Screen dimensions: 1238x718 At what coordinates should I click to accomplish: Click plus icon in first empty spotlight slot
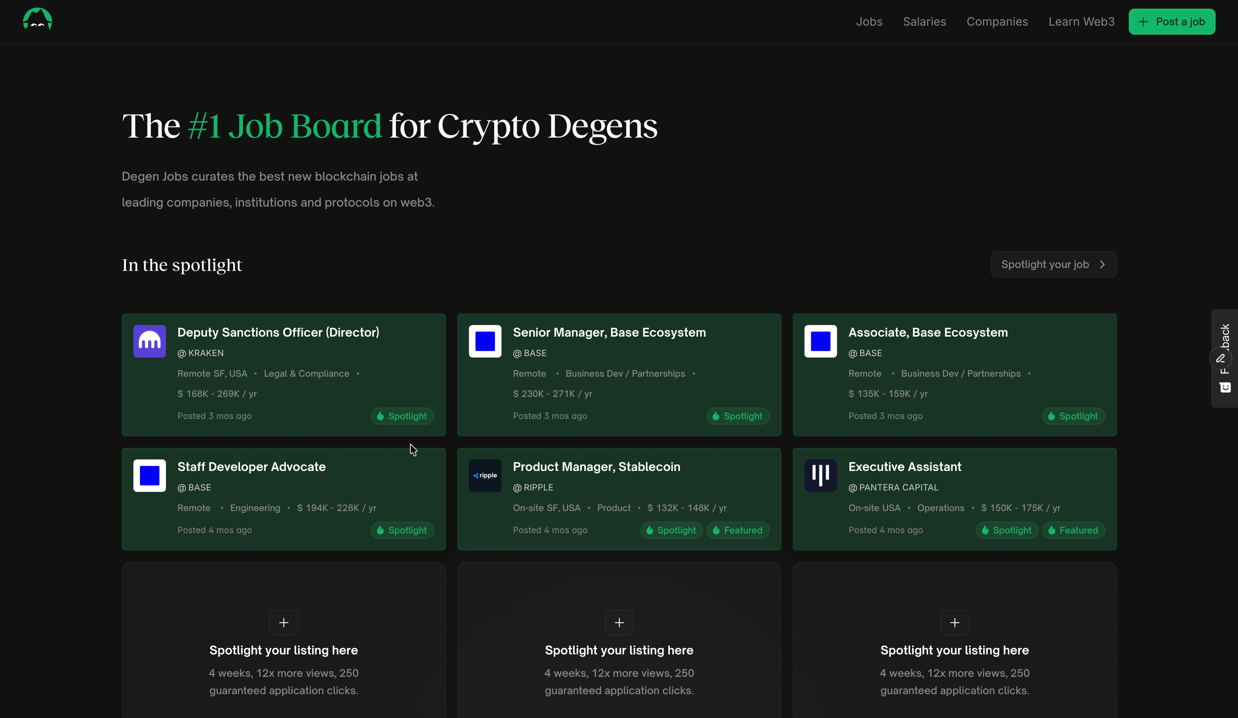[283, 622]
